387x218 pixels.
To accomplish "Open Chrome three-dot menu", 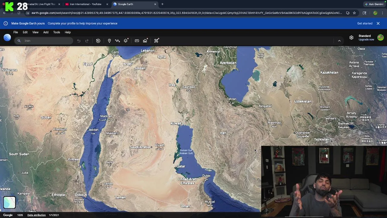I will (x=383, y=13).
